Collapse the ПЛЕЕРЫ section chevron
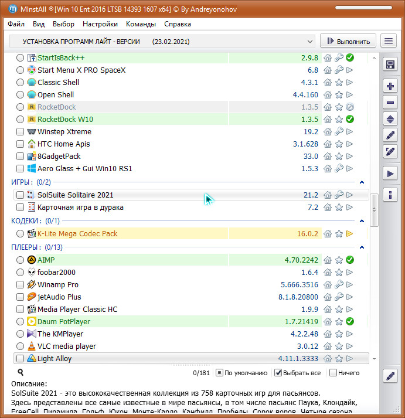Screen dimensions: 405x418 pos(362,247)
